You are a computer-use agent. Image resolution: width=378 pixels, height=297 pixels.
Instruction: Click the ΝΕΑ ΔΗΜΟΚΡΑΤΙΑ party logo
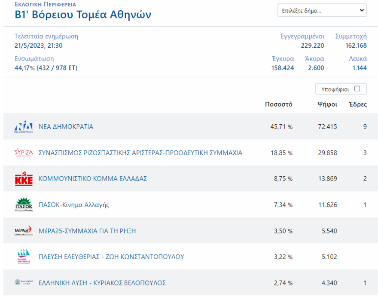(x=24, y=127)
